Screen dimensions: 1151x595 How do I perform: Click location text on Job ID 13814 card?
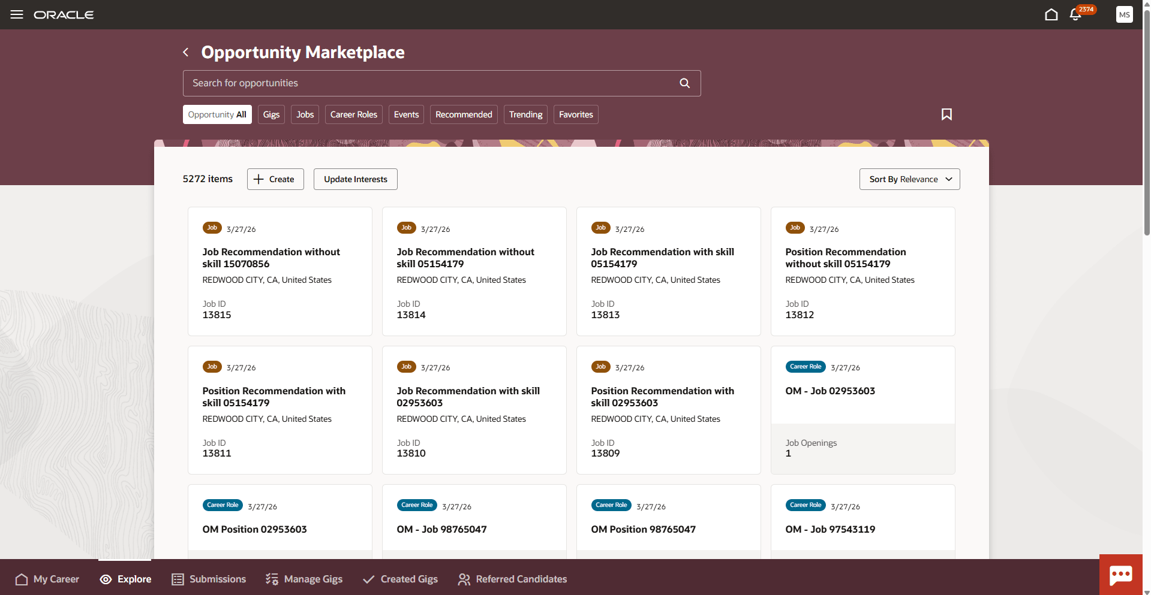coord(461,280)
